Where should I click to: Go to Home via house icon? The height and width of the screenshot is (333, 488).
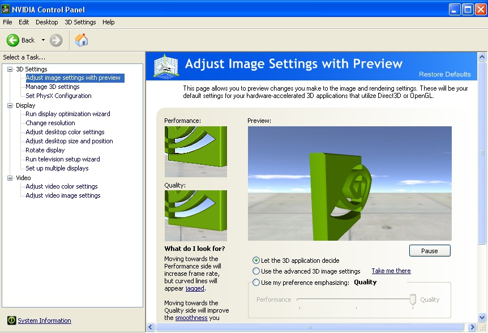coord(82,40)
